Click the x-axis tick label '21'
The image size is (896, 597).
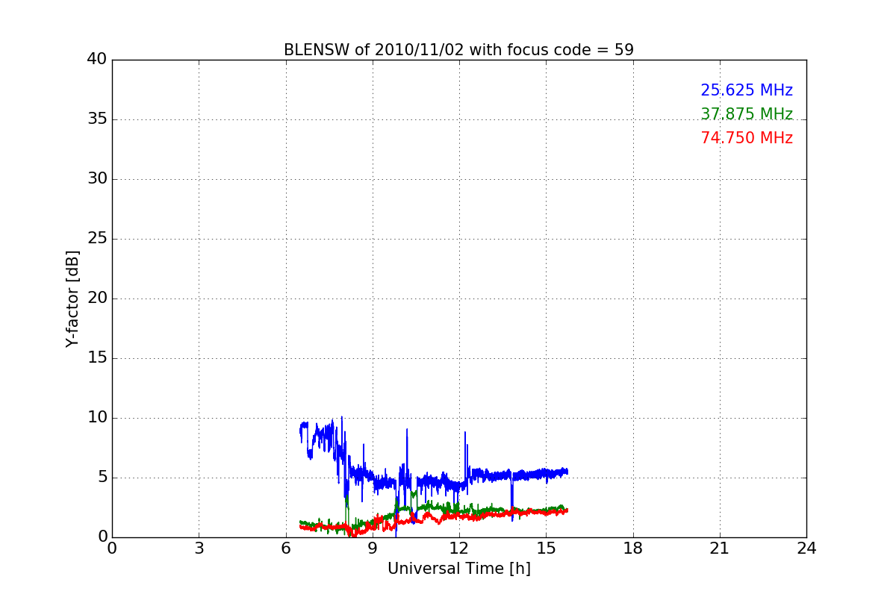click(720, 548)
